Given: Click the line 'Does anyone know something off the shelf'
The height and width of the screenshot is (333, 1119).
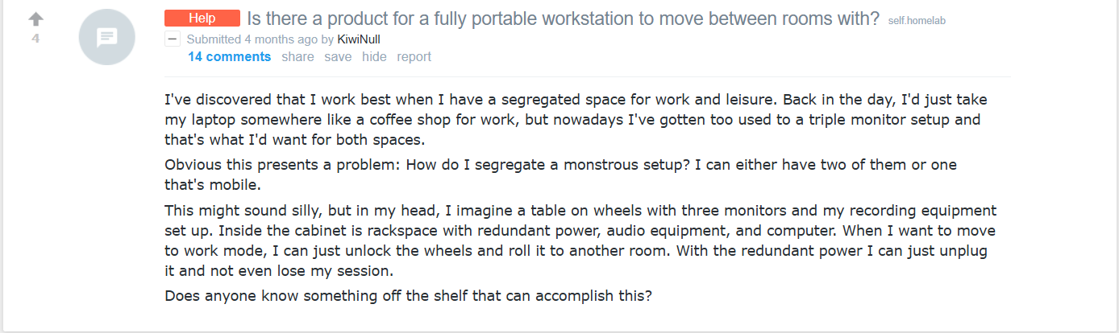Looking at the screenshot, I should pyautogui.click(x=408, y=295).
